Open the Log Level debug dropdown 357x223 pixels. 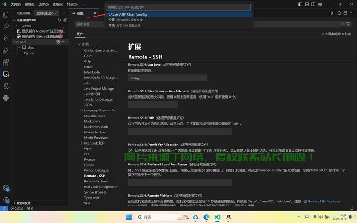pos(168,78)
